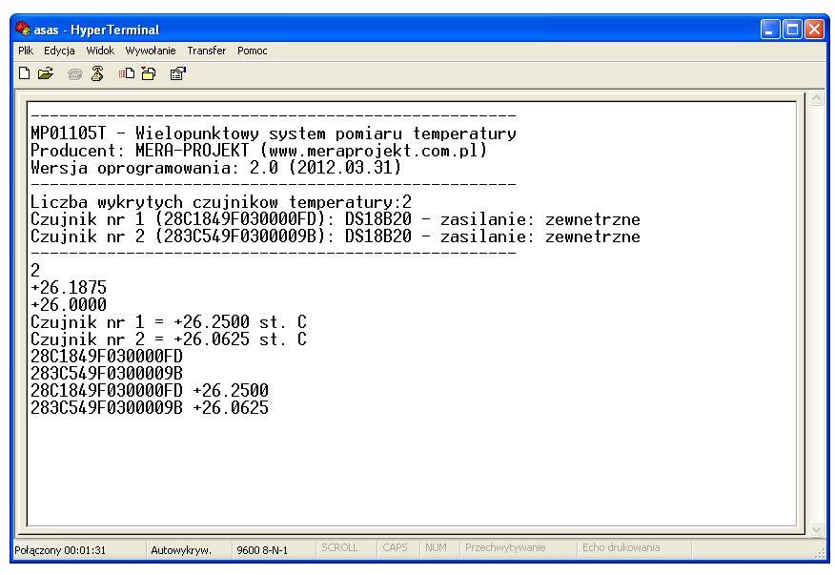Click the '+26.0000' reading
This screenshot has height=575, width=835.
pos(69,305)
